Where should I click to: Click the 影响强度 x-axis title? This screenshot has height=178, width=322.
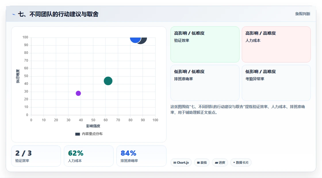[93, 126]
